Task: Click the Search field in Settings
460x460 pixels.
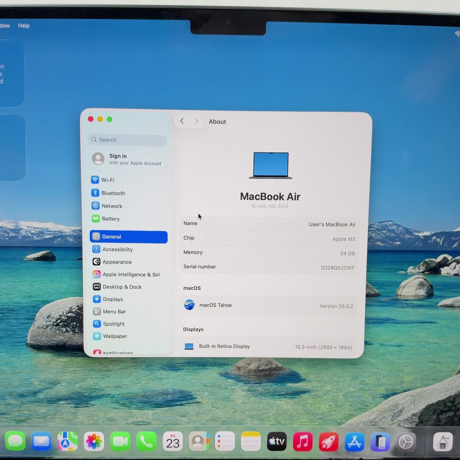Action: (x=127, y=140)
